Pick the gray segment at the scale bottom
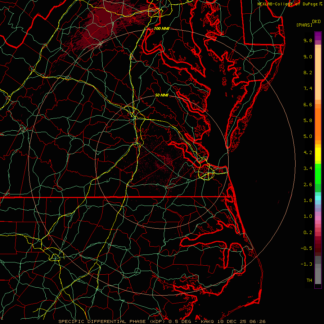Viewport: 324px width, 324px height. 318,276
